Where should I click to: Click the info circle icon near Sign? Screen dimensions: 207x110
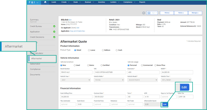click(144, 13)
